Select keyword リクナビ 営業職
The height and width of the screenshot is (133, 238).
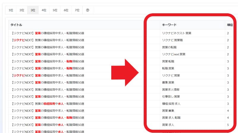173,40
